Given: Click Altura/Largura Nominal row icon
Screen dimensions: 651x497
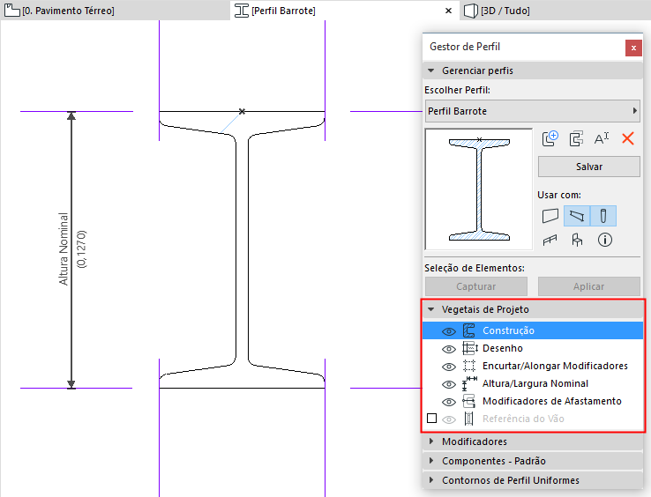Looking at the screenshot, I should pyautogui.click(x=469, y=383).
